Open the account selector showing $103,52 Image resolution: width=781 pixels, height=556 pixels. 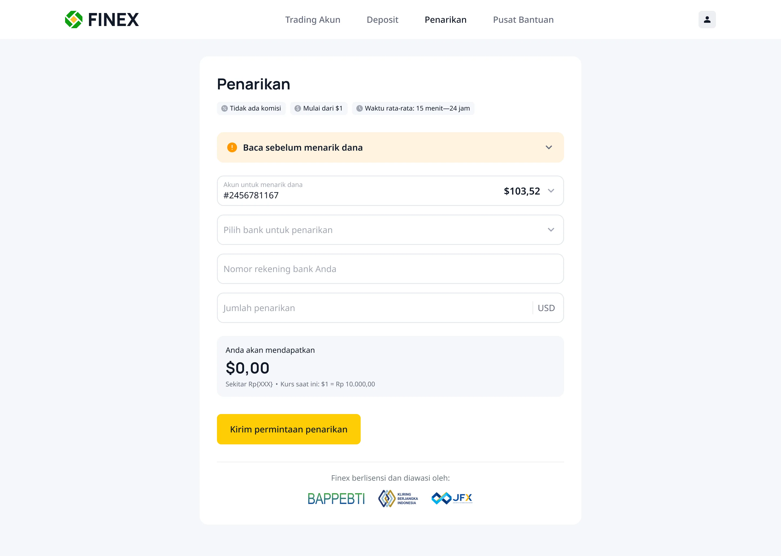coord(550,191)
